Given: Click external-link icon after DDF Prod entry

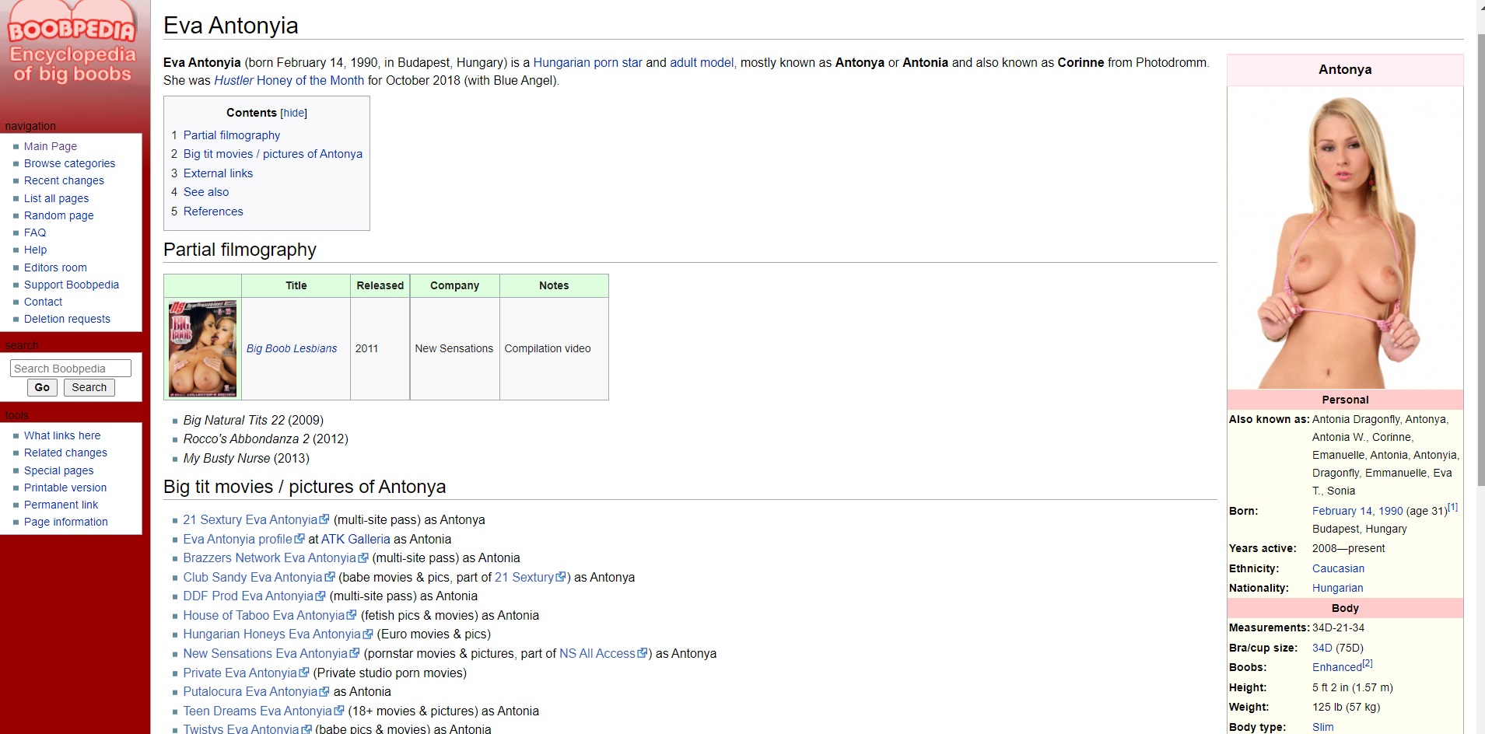Looking at the screenshot, I should [320, 596].
